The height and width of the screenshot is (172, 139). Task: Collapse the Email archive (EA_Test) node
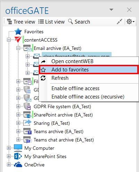[18, 48]
